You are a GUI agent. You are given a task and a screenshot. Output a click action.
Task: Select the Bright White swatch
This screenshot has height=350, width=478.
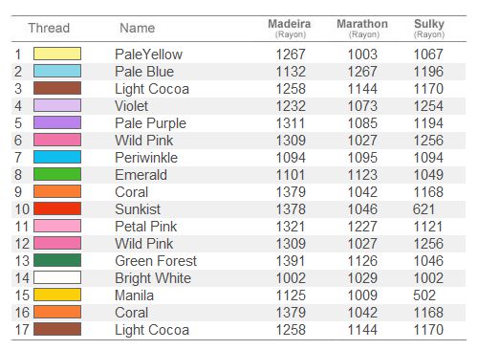click(57, 277)
